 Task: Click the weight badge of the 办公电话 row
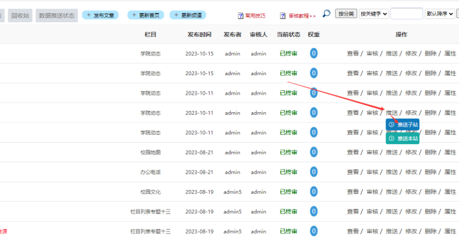pos(314,172)
